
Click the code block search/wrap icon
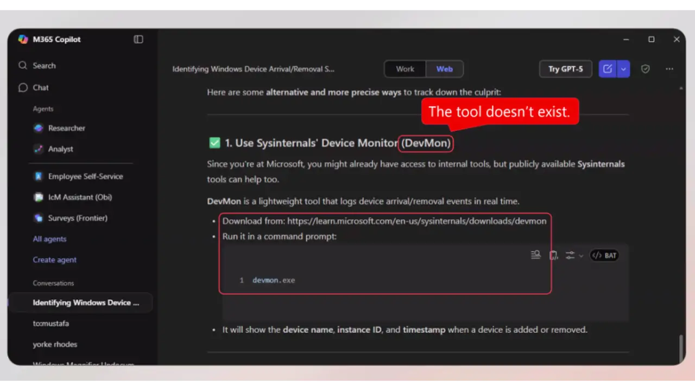click(535, 255)
